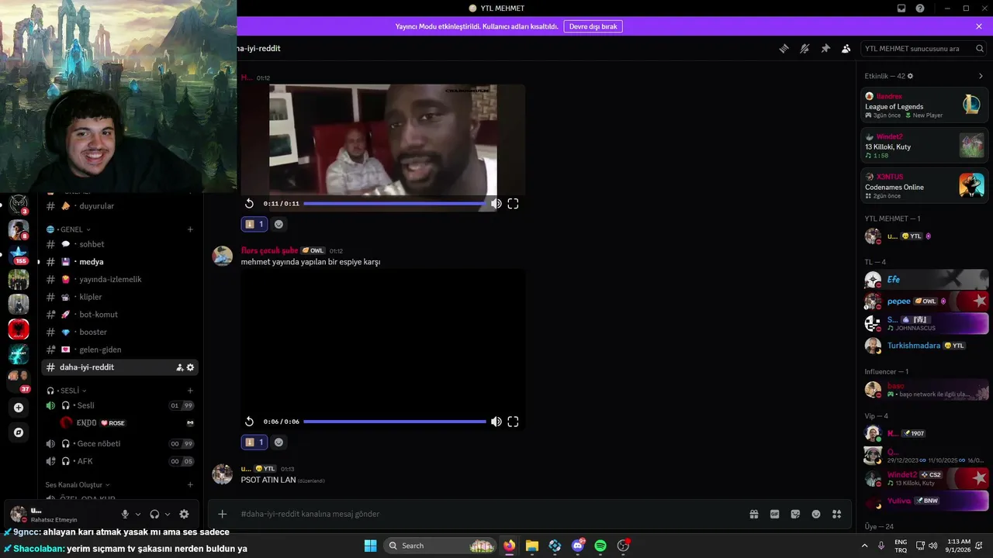Search the YTL MEHMET server

924,48
